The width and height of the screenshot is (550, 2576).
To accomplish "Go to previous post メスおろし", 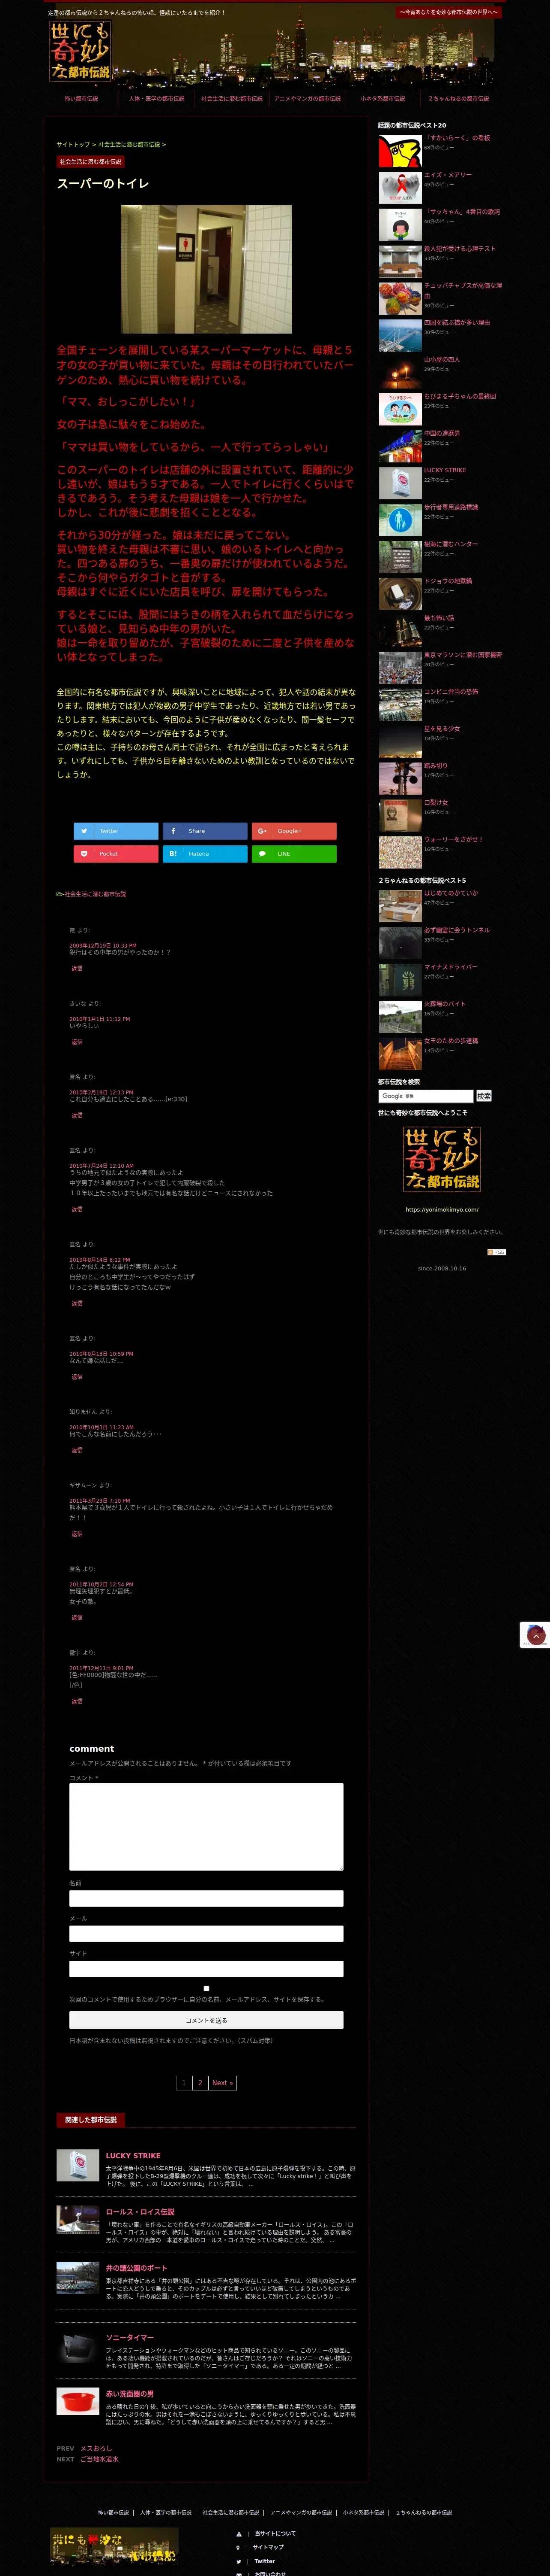I will [97, 2448].
